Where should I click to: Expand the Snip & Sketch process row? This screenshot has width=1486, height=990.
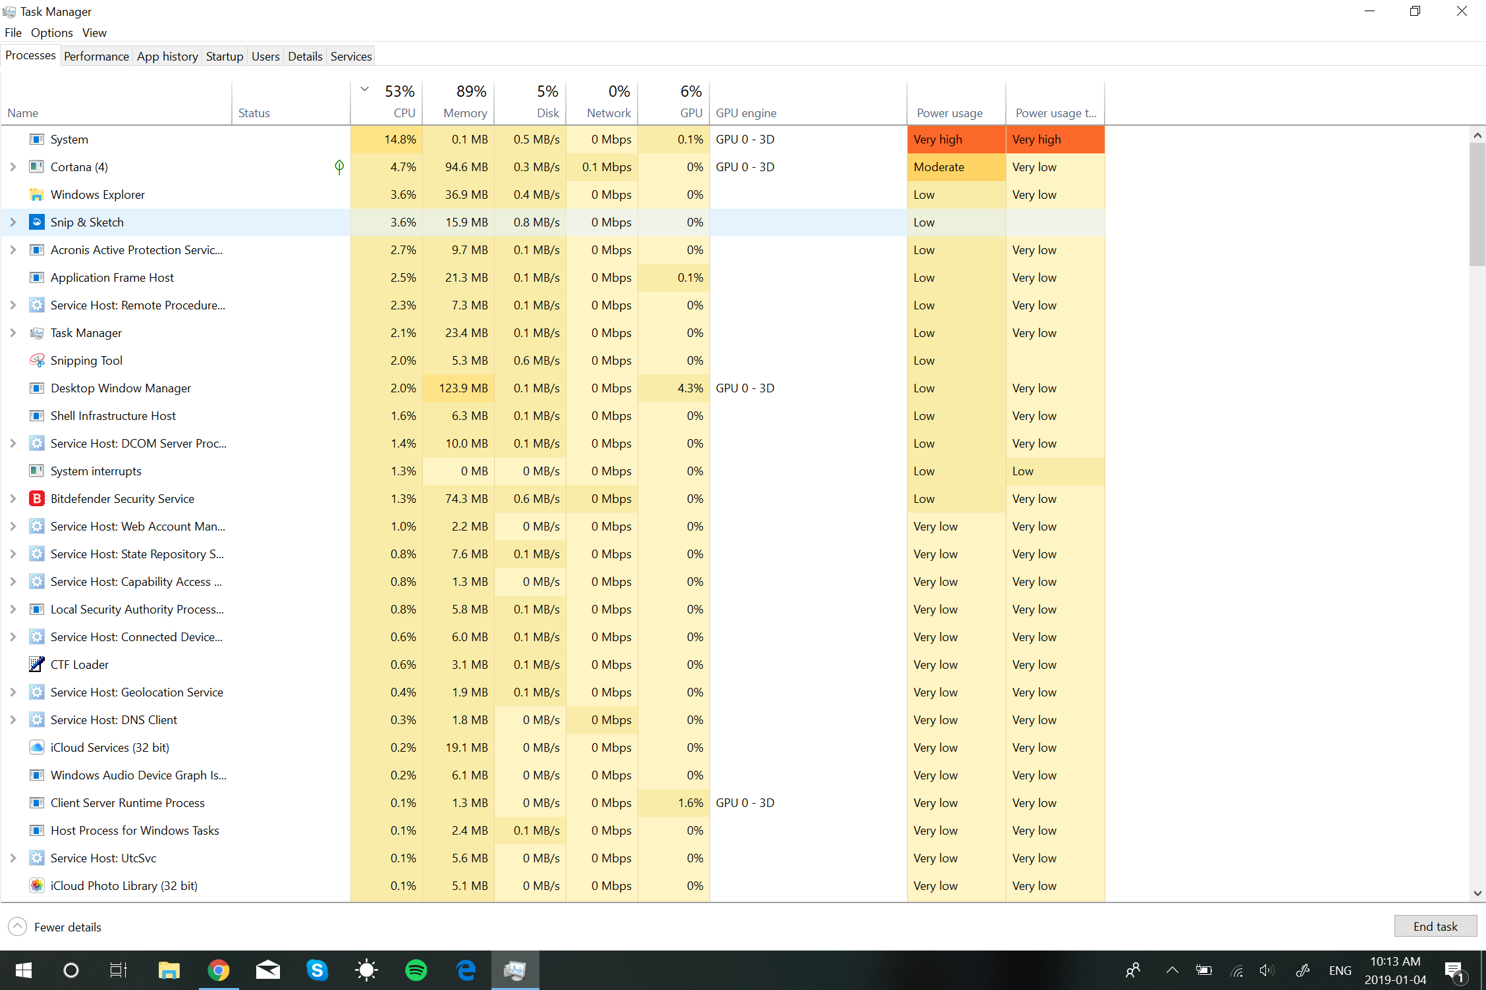pyautogui.click(x=13, y=222)
